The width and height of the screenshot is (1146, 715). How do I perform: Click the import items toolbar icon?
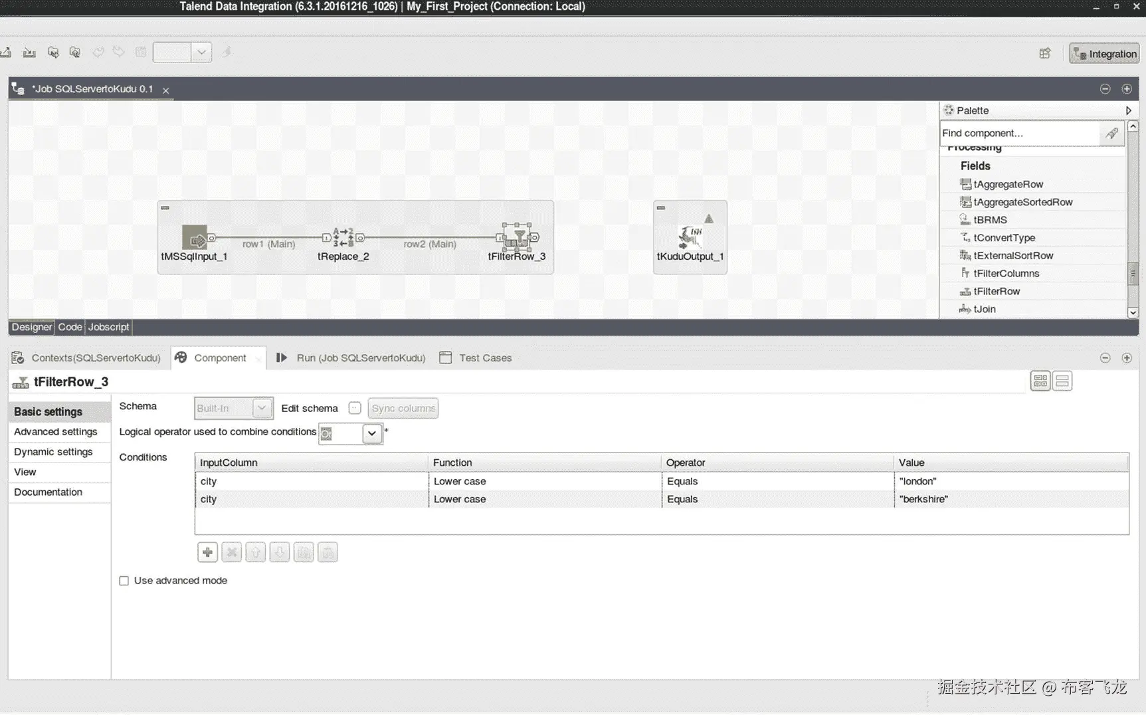click(x=29, y=52)
